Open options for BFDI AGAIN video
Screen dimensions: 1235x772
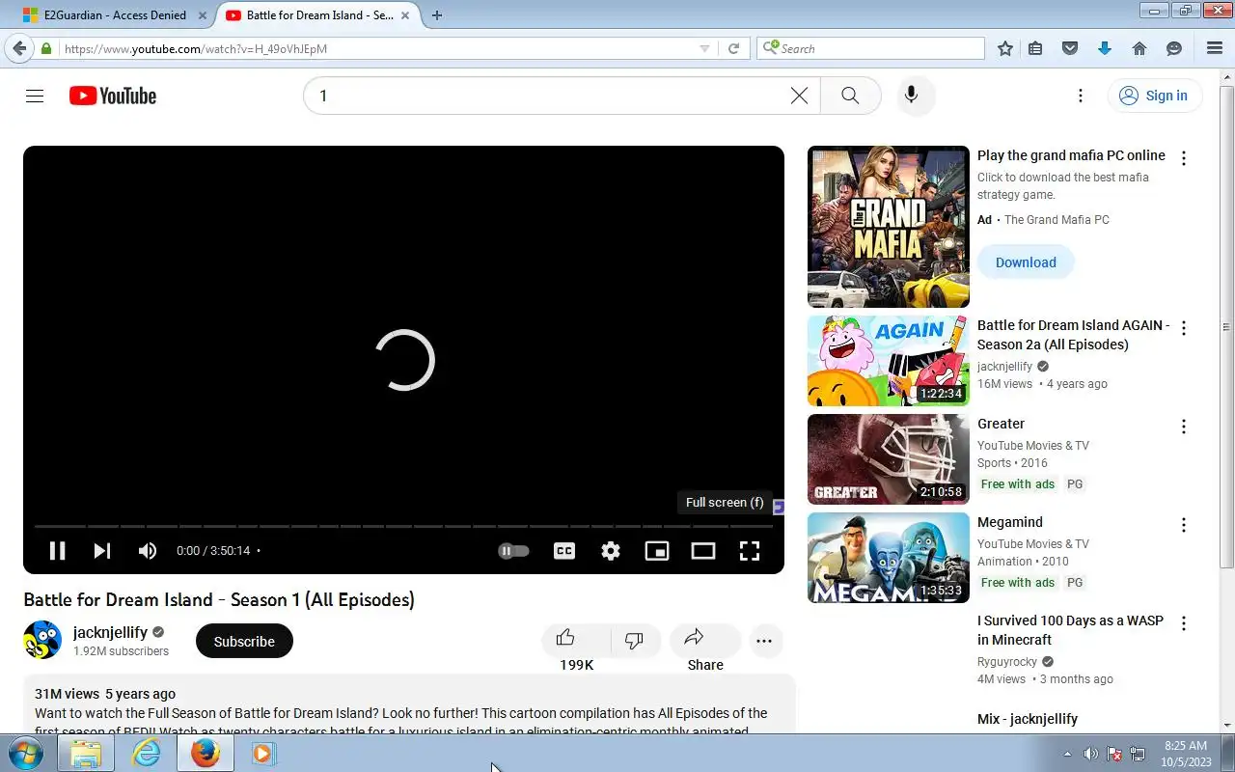1184,328
